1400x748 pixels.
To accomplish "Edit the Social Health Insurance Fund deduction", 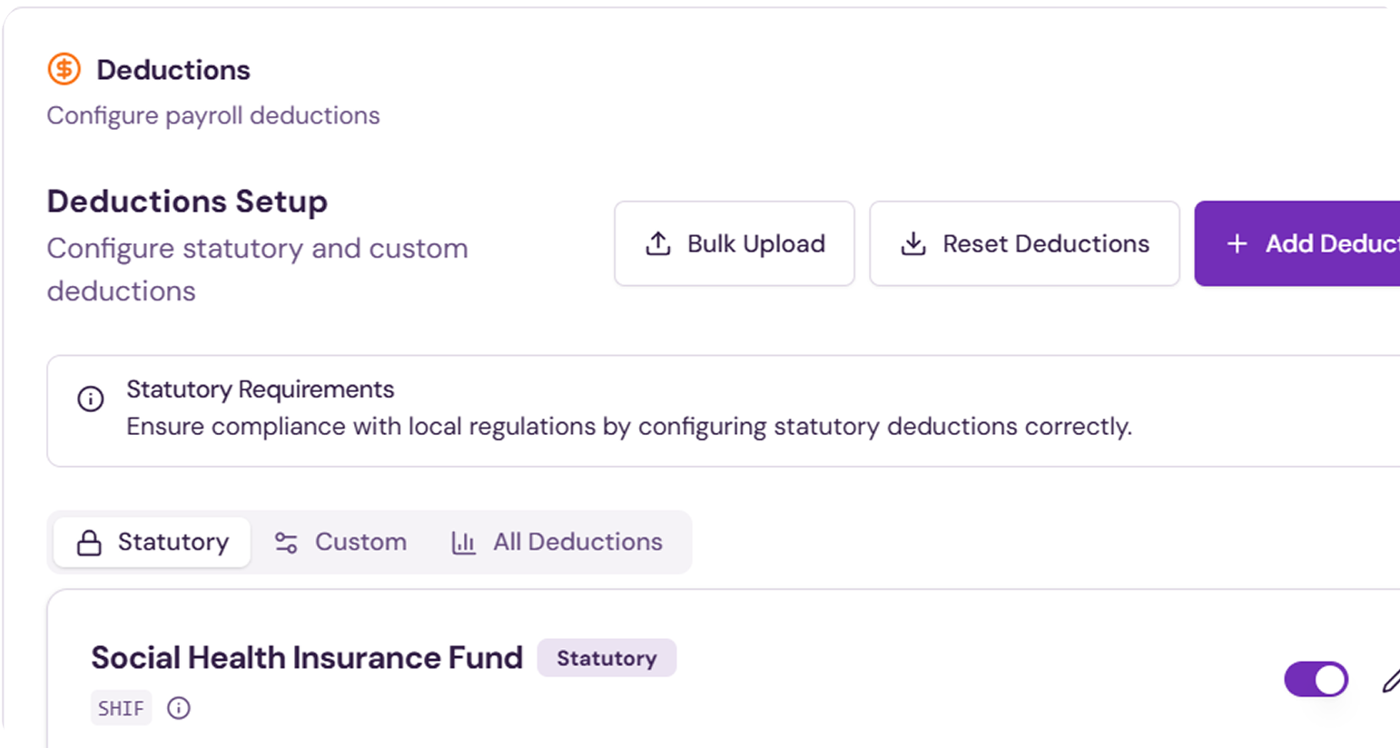I will [x=1391, y=681].
